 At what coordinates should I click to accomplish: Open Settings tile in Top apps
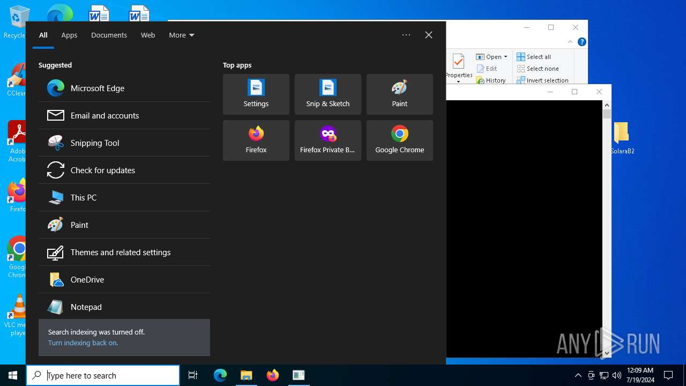pos(256,94)
